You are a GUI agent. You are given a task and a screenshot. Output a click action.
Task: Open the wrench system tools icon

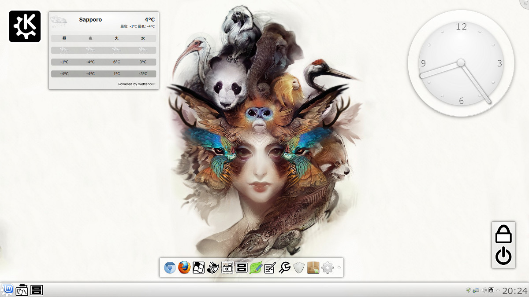(x=284, y=268)
